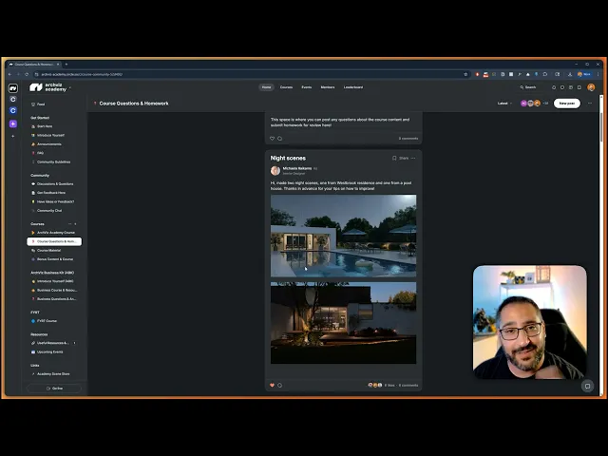This screenshot has width=608, height=456.
Task: Open the Leaderboard tab
Action: [x=352, y=87]
